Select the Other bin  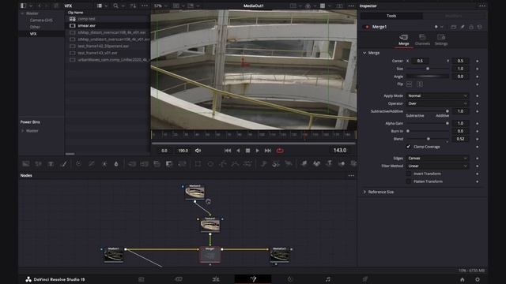(35, 27)
